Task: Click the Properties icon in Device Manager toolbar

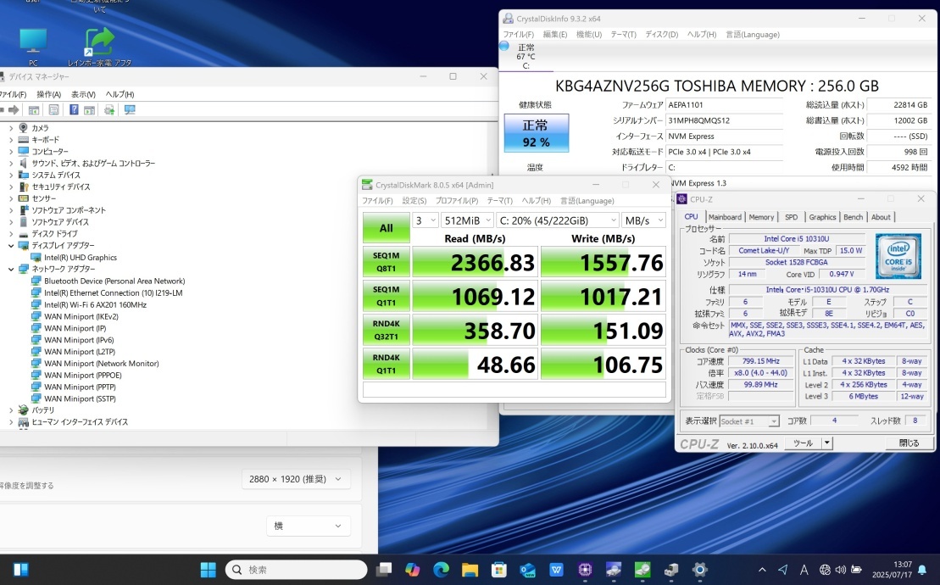Action: pos(53,110)
